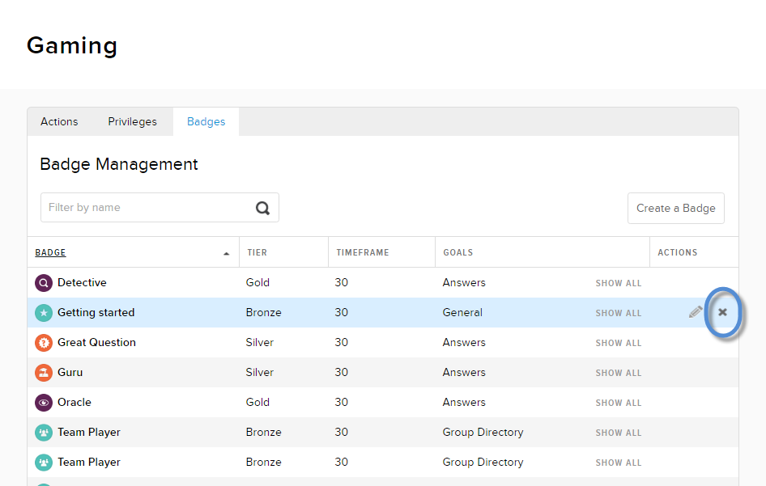Delete the Getting started badge with X icon
This screenshot has height=486, width=766.
pos(722,312)
